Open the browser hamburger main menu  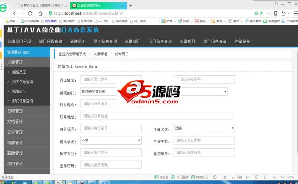tap(296, 13)
